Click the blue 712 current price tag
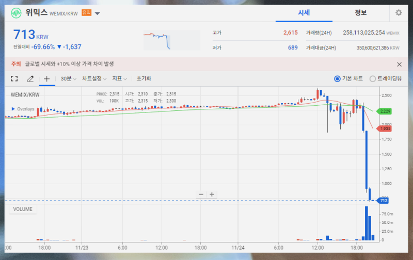The image size is (413, 260). click(383, 201)
